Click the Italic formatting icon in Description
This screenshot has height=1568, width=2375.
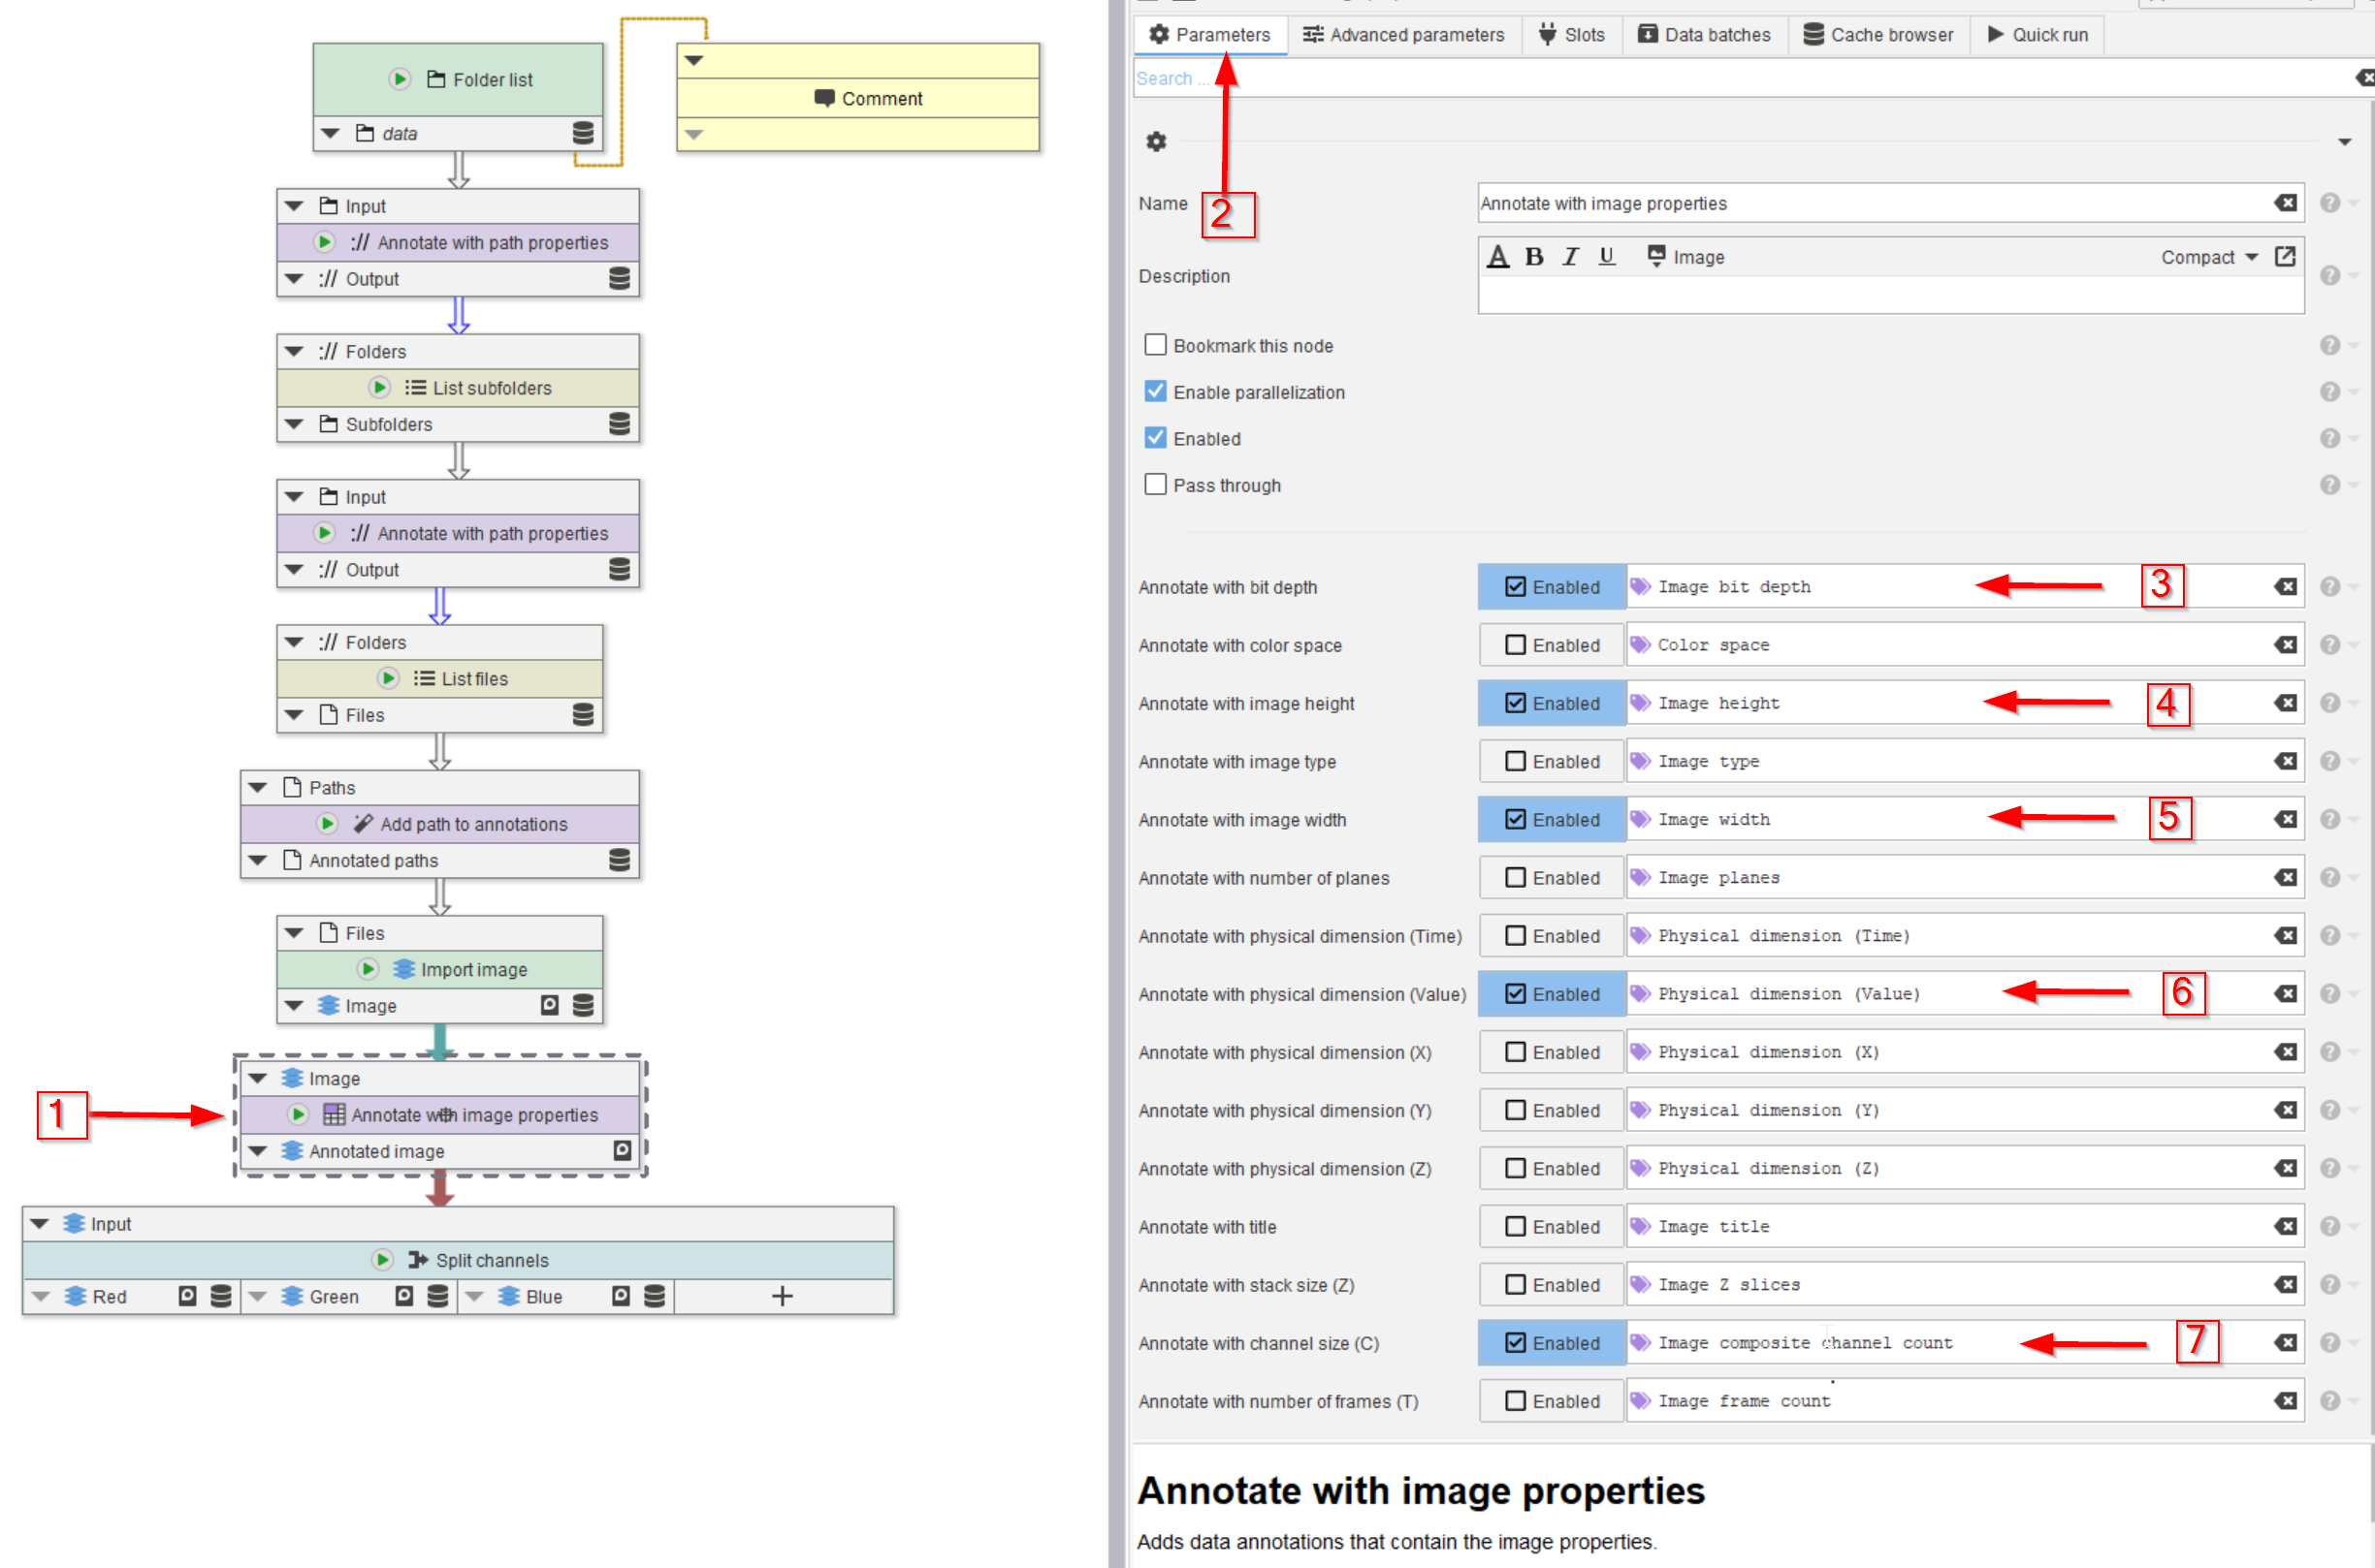(1571, 257)
